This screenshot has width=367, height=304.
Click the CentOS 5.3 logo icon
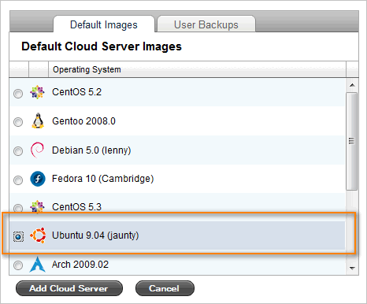[37, 206]
